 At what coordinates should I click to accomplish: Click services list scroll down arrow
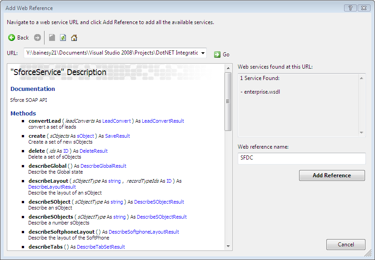coord(361,133)
